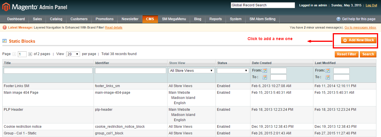Open the Status filter dropdown
The width and height of the screenshot is (381, 137).
coord(233,71)
